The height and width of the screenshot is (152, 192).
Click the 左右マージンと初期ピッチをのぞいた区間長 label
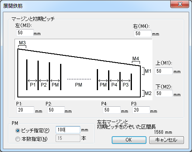(x=126, y=125)
